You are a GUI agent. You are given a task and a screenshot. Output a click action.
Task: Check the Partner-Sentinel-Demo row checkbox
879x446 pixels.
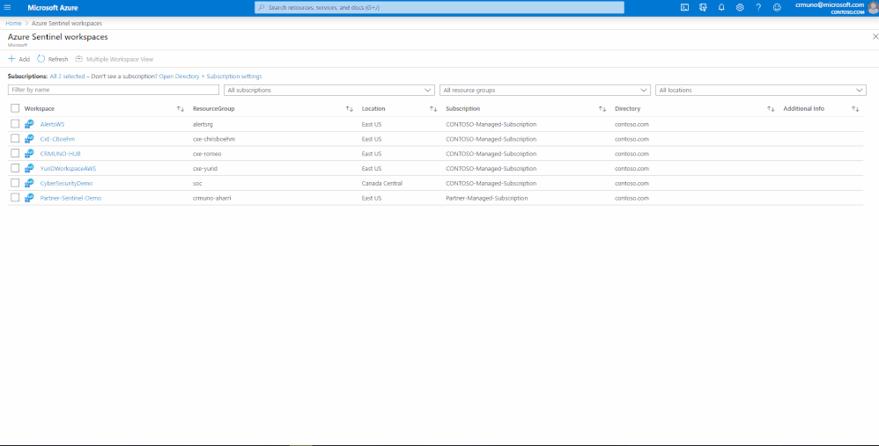[15, 198]
